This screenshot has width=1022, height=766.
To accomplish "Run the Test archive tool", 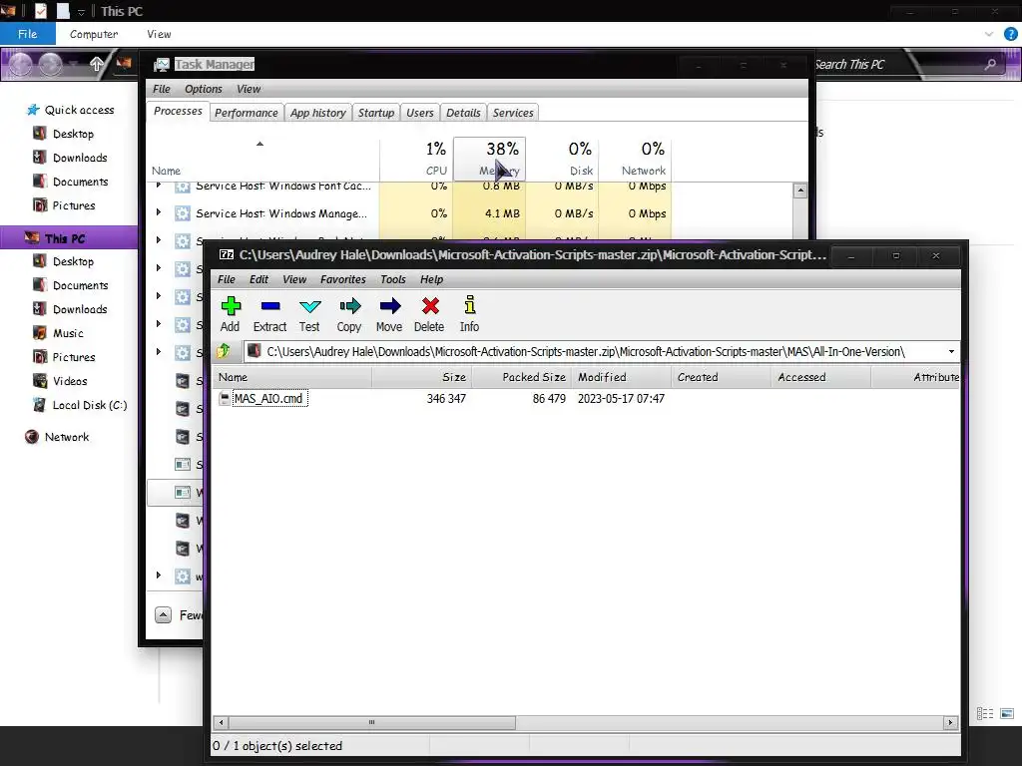I will 309,306.
